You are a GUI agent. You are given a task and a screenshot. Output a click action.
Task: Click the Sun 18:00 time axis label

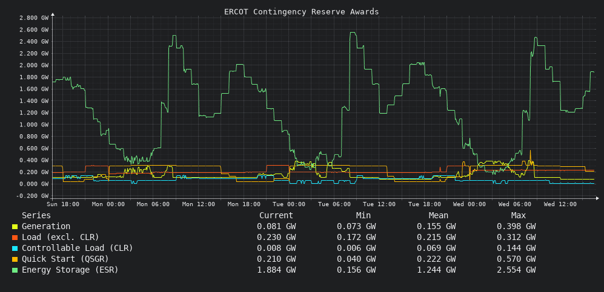point(63,204)
